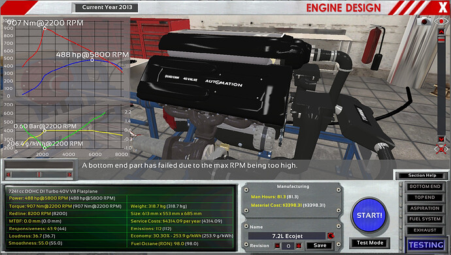Click the vertical camera slider handle
This screenshot has height=255, width=451.
[x=441, y=40]
